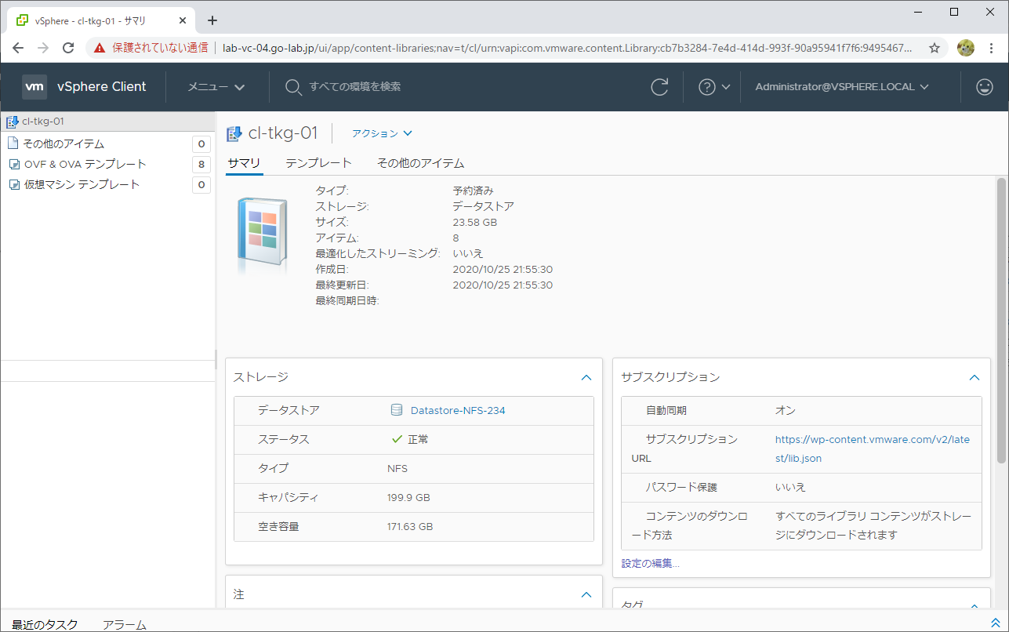Switch to サマリ tab
The image size is (1009, 632).
244,163
